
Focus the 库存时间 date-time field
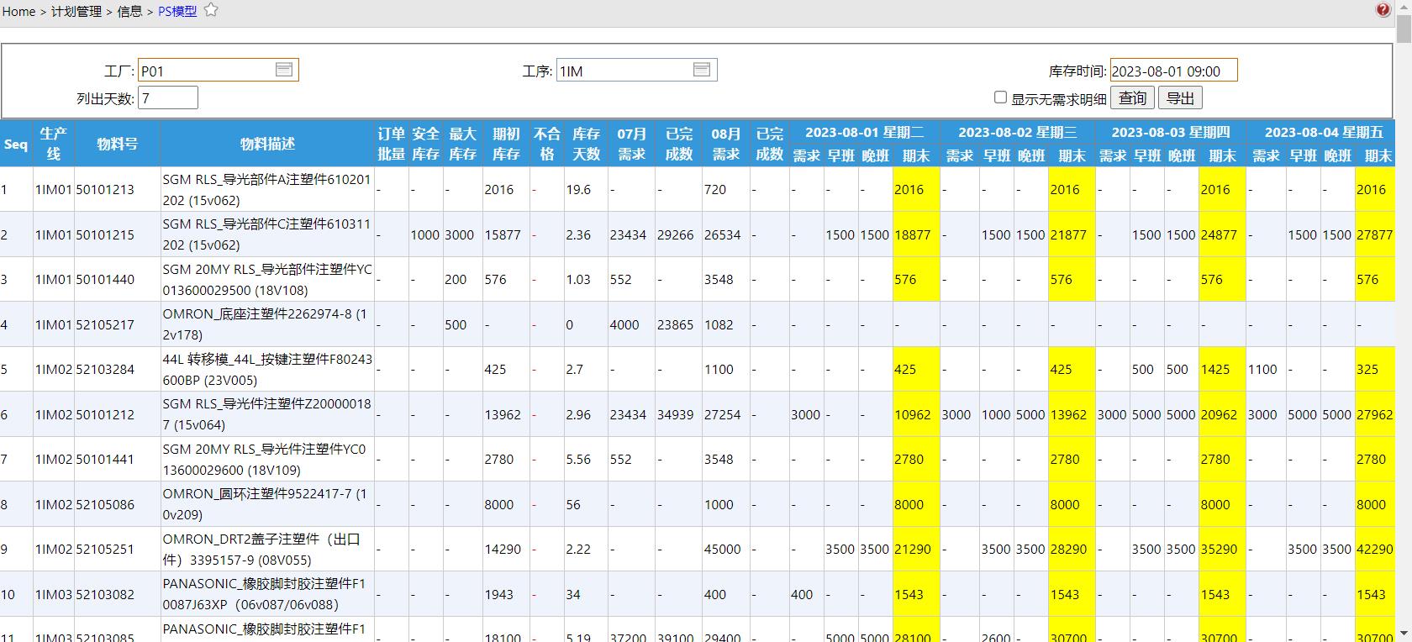tap(1173, 71)
